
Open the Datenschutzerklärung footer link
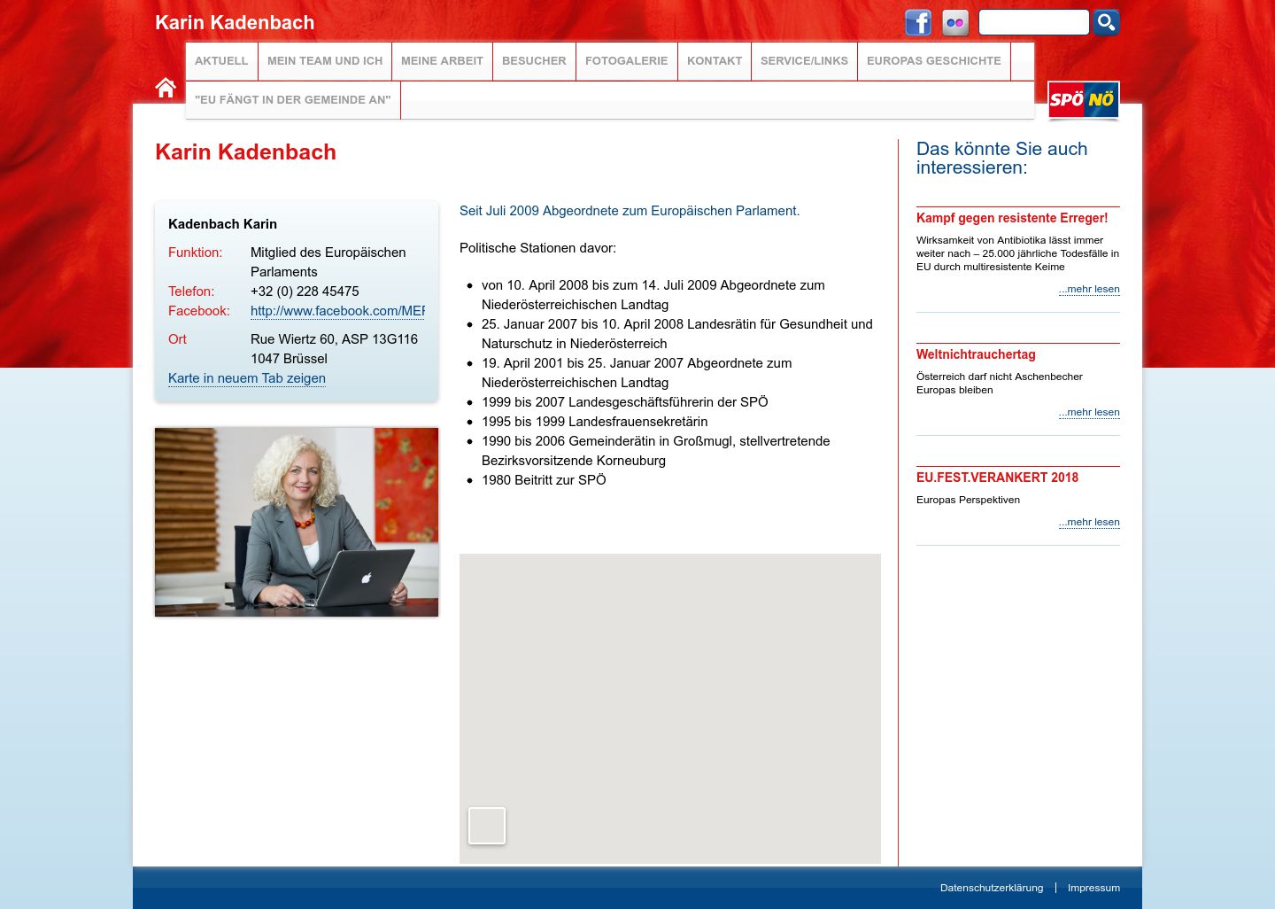(x=992, y=888)
